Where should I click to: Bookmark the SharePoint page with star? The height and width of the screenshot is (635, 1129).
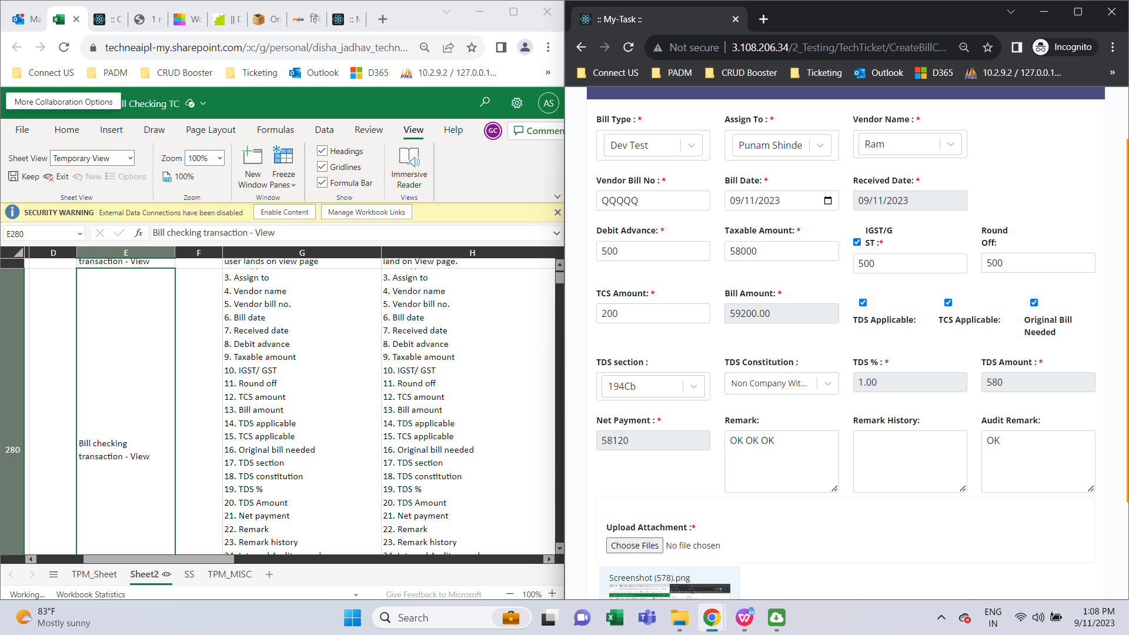pyautogui.click(x=472, y=48)
